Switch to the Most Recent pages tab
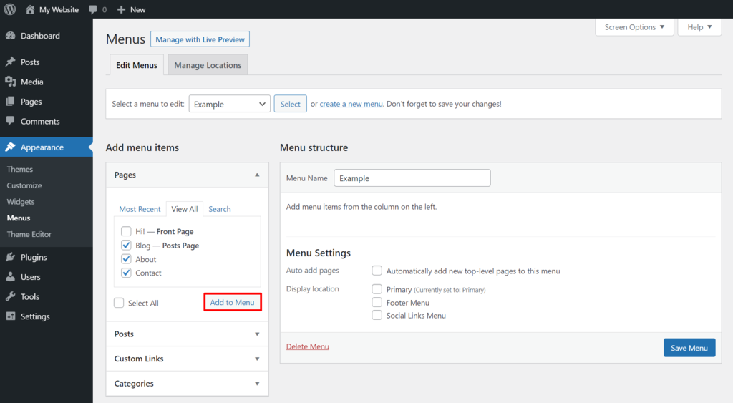Viewport: 733px width, 403px height. tap(140, 209)
